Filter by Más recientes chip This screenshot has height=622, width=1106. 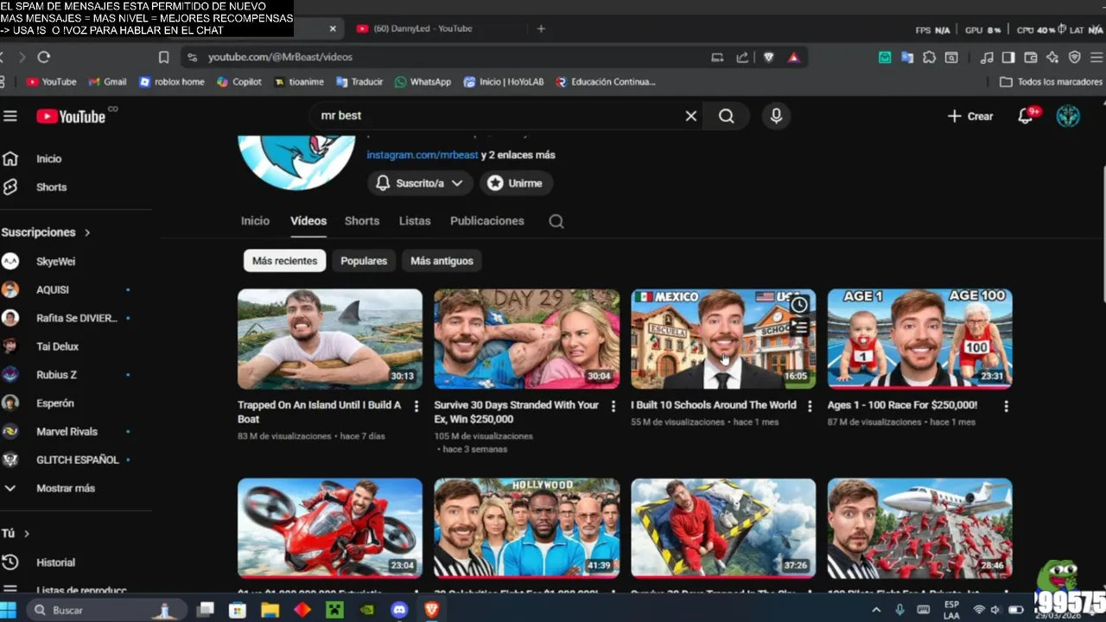click(x=284, y=261)
